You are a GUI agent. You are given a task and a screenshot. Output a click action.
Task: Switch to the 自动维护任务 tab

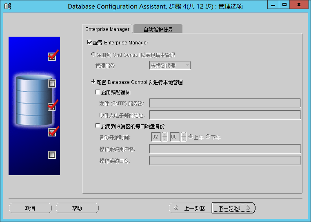click(158, 29)
